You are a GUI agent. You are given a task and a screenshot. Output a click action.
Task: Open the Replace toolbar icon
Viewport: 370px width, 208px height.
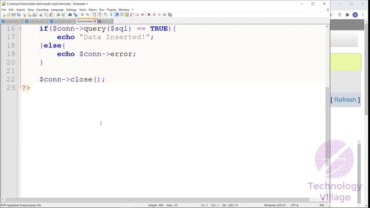coord(75,14)
